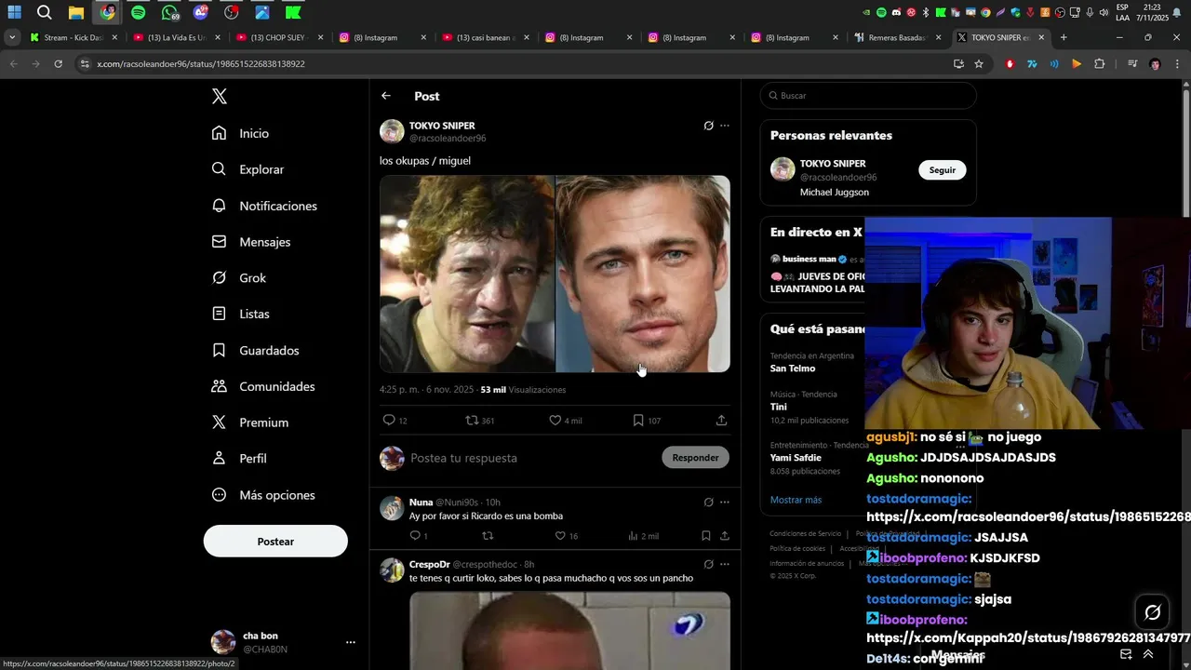Viewport: 1191px width, 670px height.
Task: Open more options on CrespoDr's reply
Action: click(725, 564)
